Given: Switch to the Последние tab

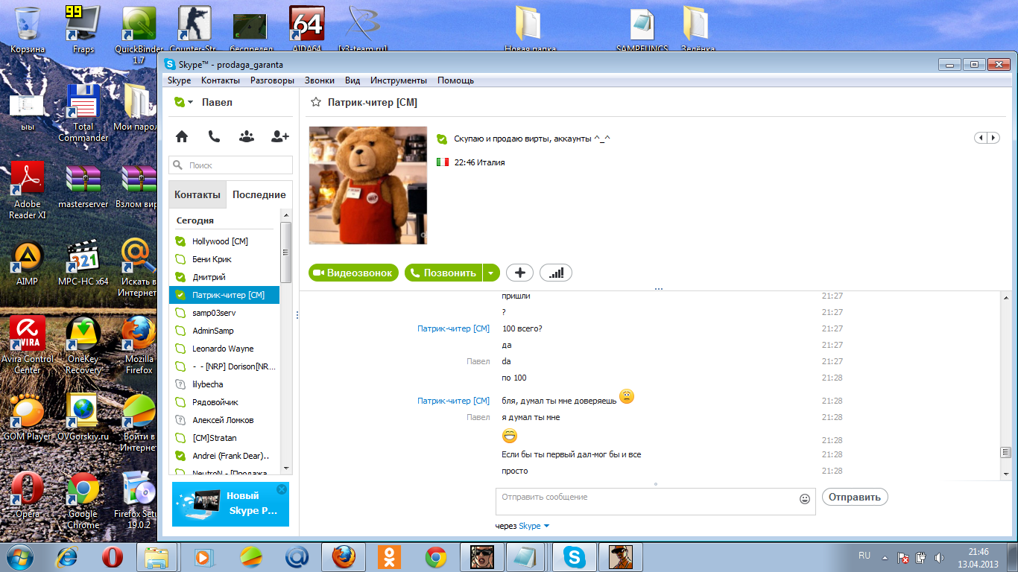Looking at the screenshot, I should (259, 194).
